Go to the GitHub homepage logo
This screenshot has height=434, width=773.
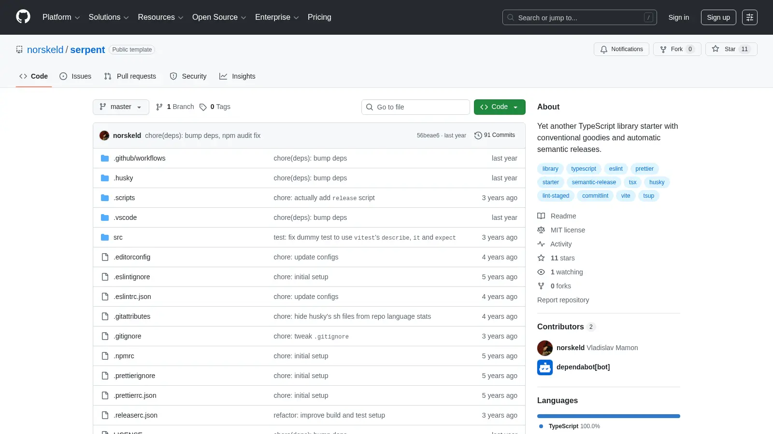tap(23, 17)
